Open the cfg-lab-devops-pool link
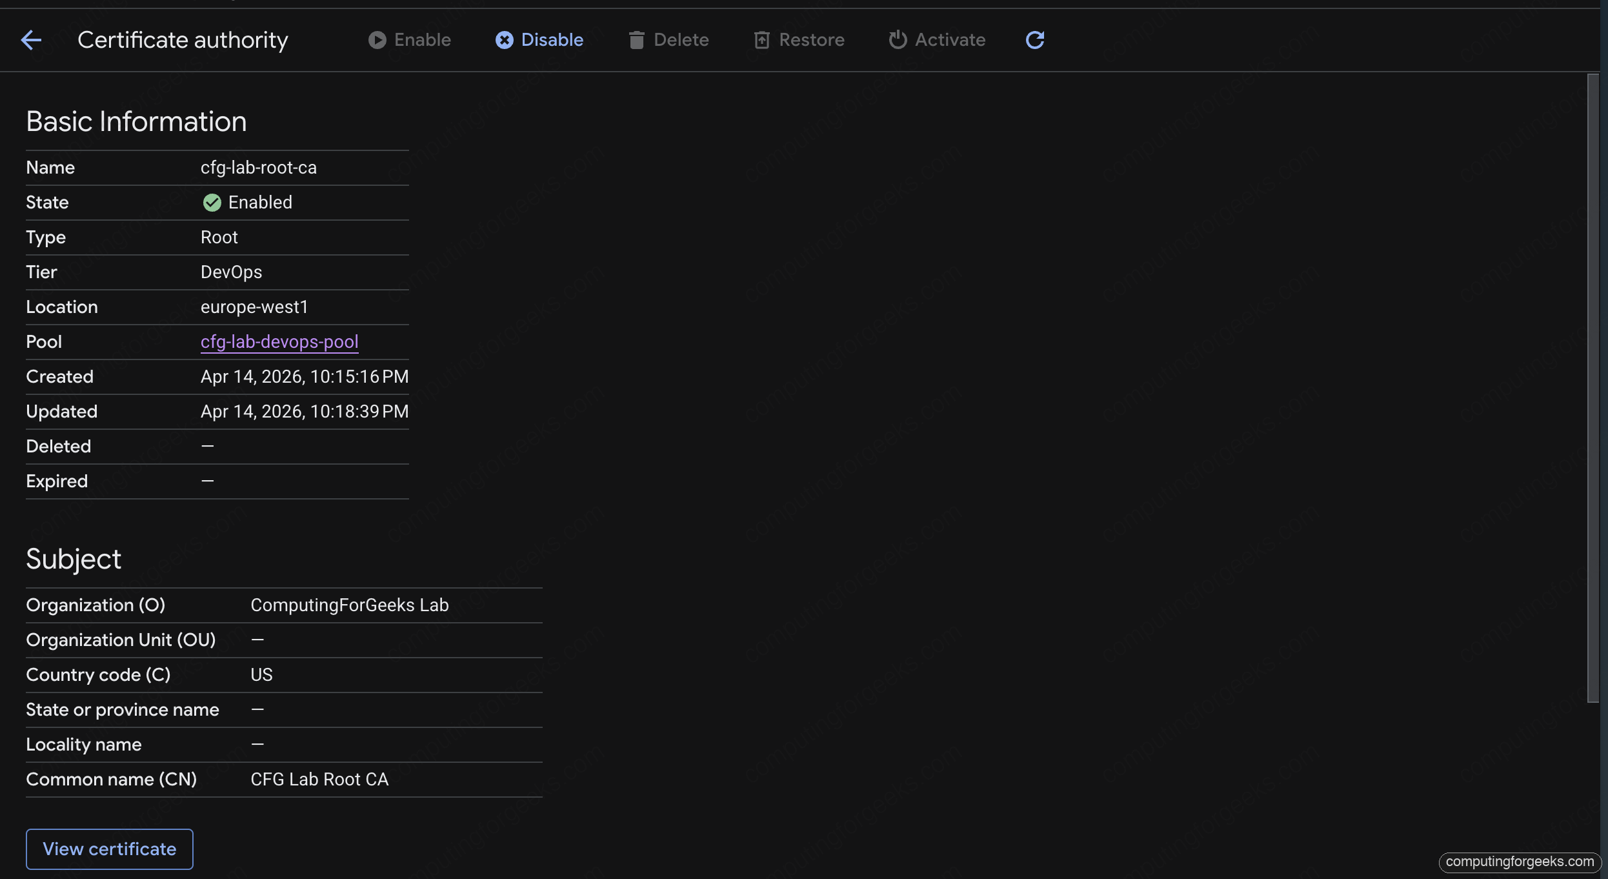 (279, 342)
